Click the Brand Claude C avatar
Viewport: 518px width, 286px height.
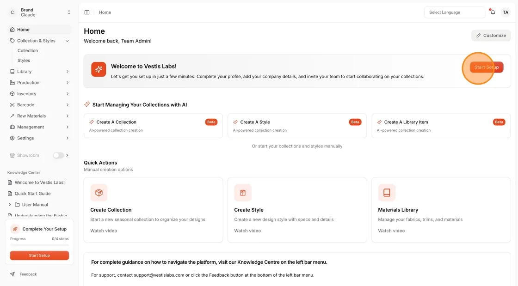point(12,12)
